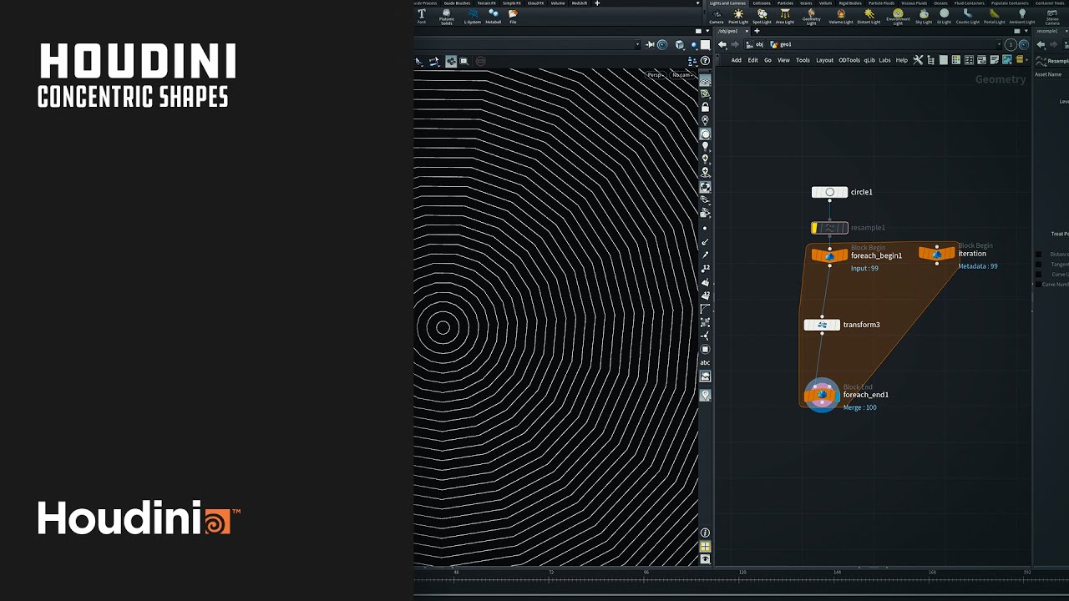This screenshot has height=601, width=1069.
Task: Open the shelf set dropdown arrow
Action: pos(697,3)
